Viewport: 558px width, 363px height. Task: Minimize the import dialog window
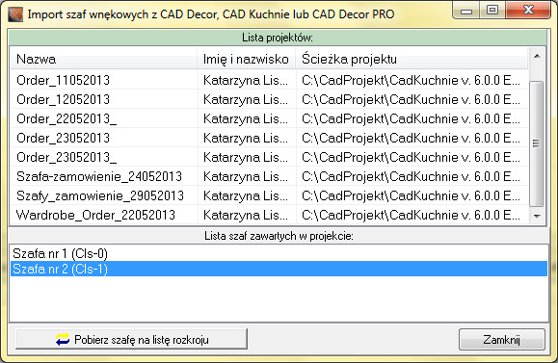466,11
